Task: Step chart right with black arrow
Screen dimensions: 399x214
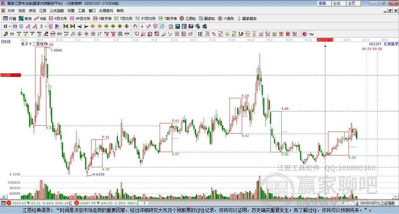Action: click(x=86, y=26)
